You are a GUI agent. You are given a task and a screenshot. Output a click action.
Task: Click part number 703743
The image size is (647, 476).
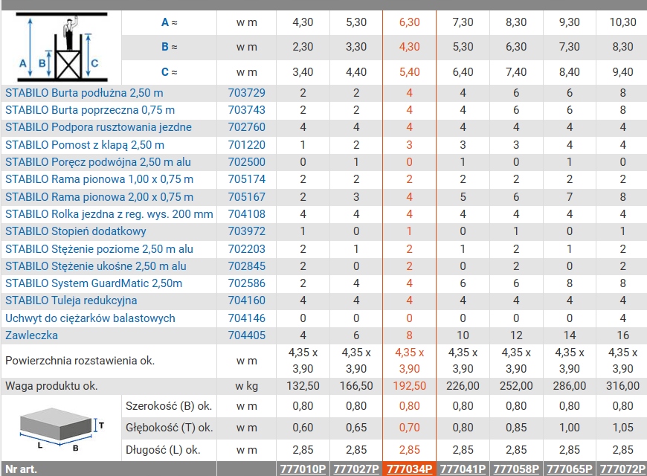point(247,110)
